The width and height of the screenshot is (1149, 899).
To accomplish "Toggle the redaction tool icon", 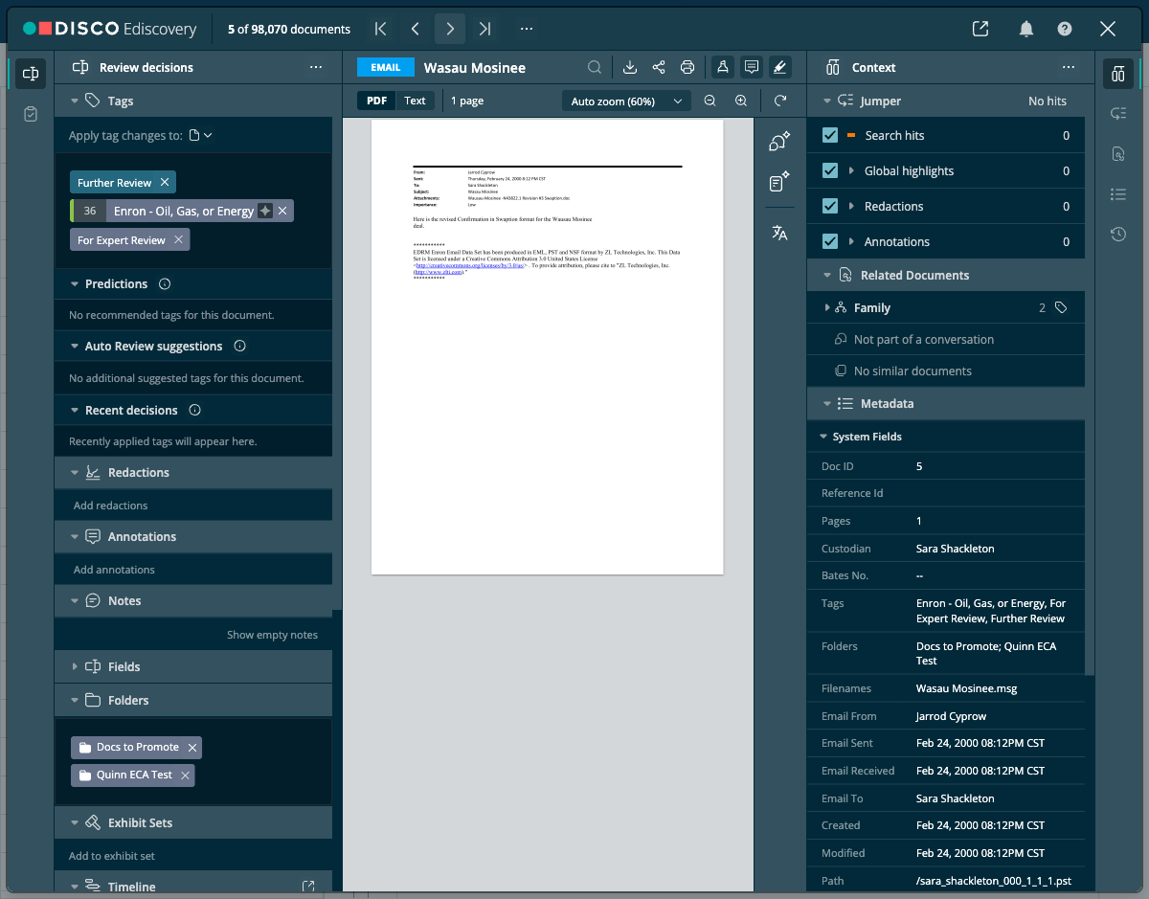I will pos(723,67).
